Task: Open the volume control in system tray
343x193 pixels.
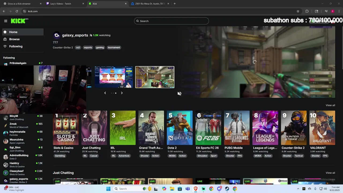Action: [325, 189]
